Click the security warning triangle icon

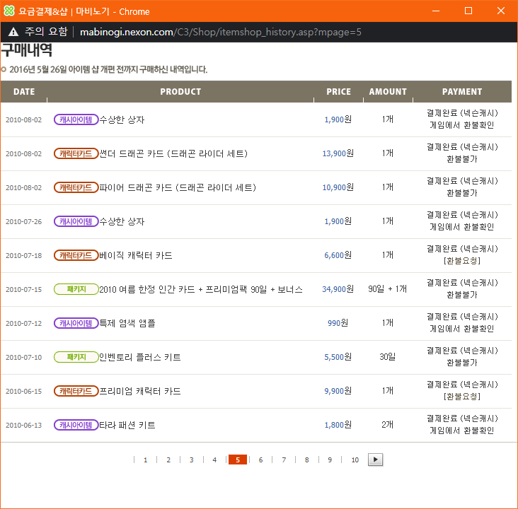[x=13, y=32]
